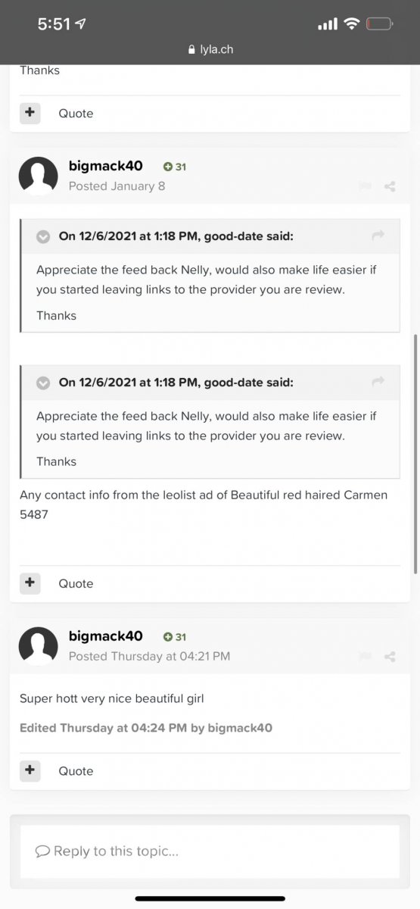Toggle multiquote plus on the Thursday post
Image resolution: width=420 pixels, height=909 pixels.
click(x=30, y=770)
